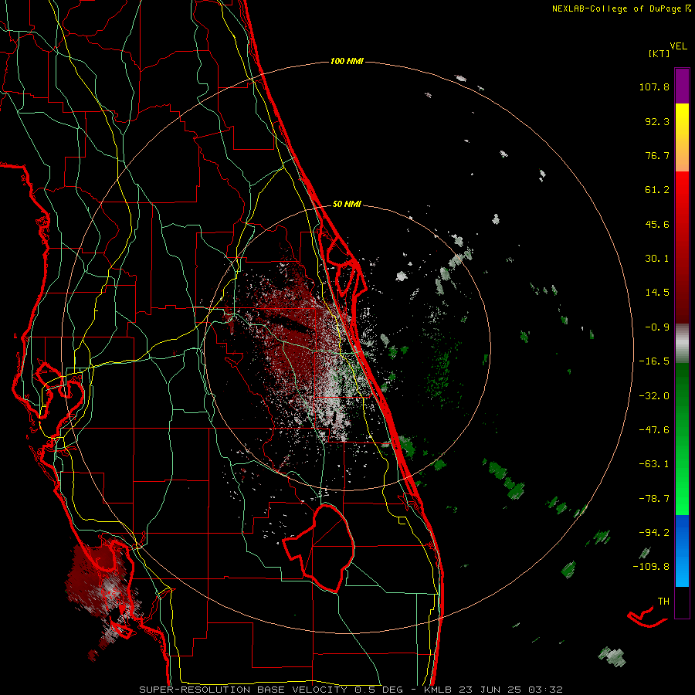Viewport: 695px width, 695px height.
Task: Click the "100 NMI" range ring label
Action: [x=347, y=61]
